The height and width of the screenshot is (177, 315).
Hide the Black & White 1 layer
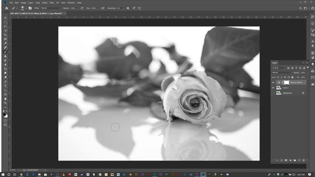click(273, 83)
